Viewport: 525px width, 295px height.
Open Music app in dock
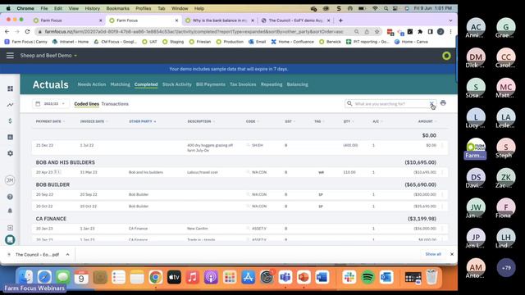(193, 277)
